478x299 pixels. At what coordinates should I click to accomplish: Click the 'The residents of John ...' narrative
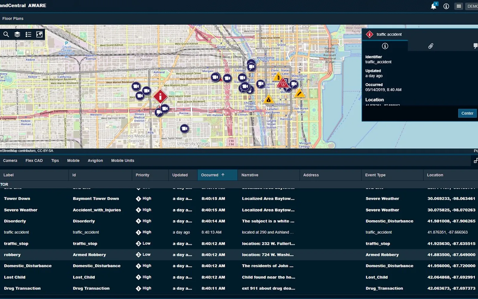[x=268, y=266]
